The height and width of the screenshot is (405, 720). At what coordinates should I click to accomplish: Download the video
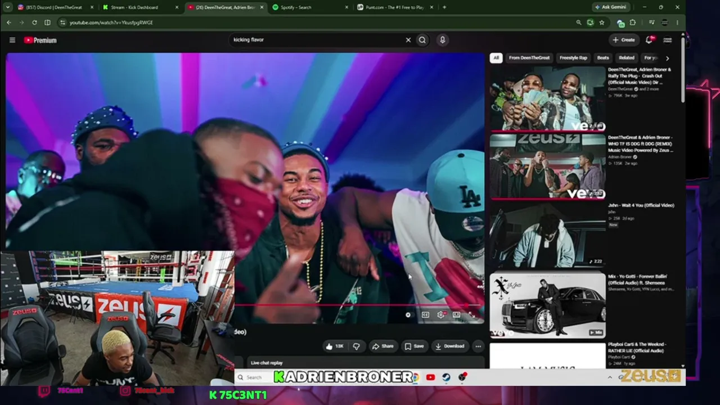449,346
